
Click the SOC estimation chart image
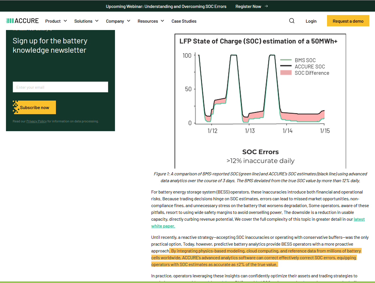(260, 101)
